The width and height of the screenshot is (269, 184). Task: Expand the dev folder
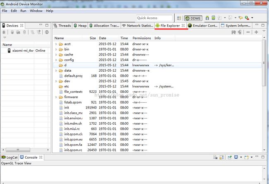(x=56, y=81)
